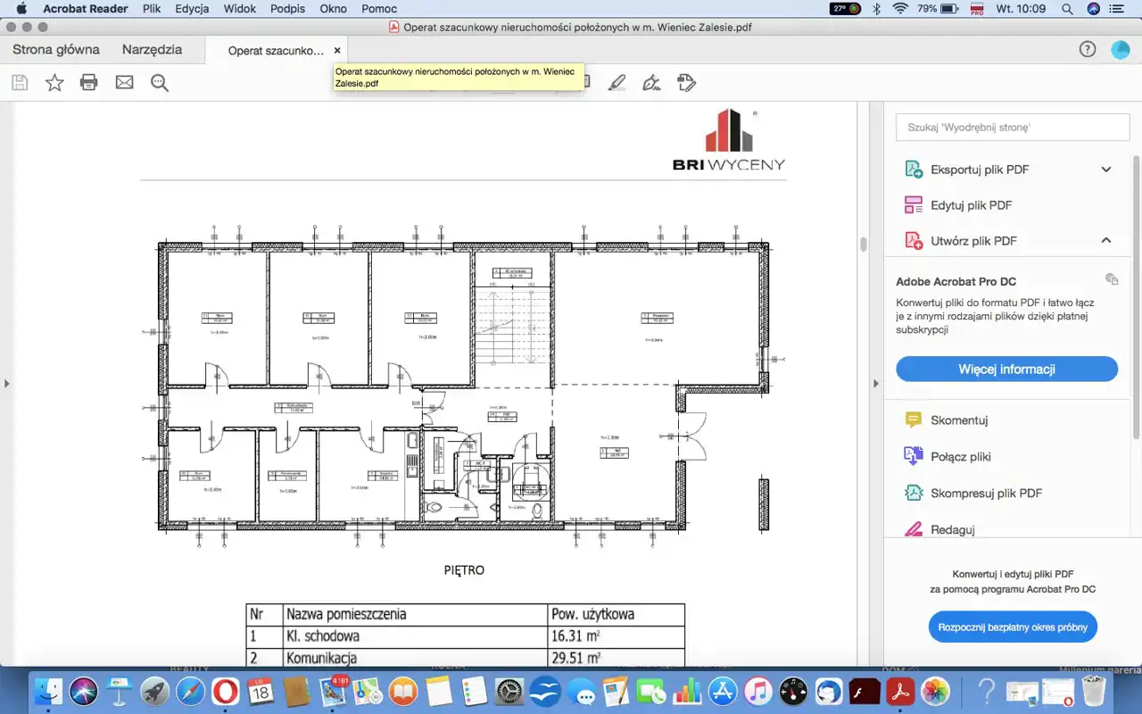The image size is (1142, 714).
Task: Open the Widok menu
Action: click(239, 9)
